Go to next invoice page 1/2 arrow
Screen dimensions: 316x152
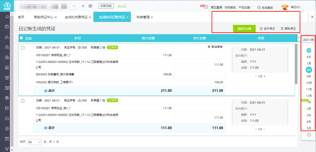coord(265,76)
